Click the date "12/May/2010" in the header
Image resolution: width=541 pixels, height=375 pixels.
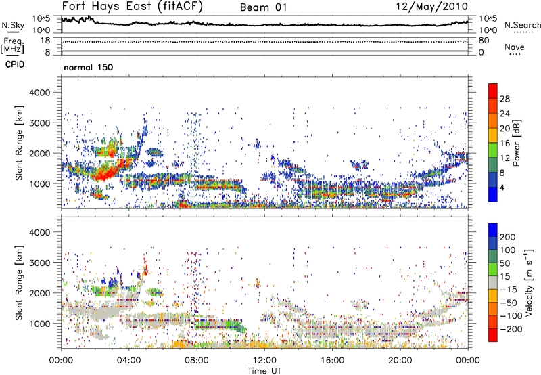pos(431,7)
